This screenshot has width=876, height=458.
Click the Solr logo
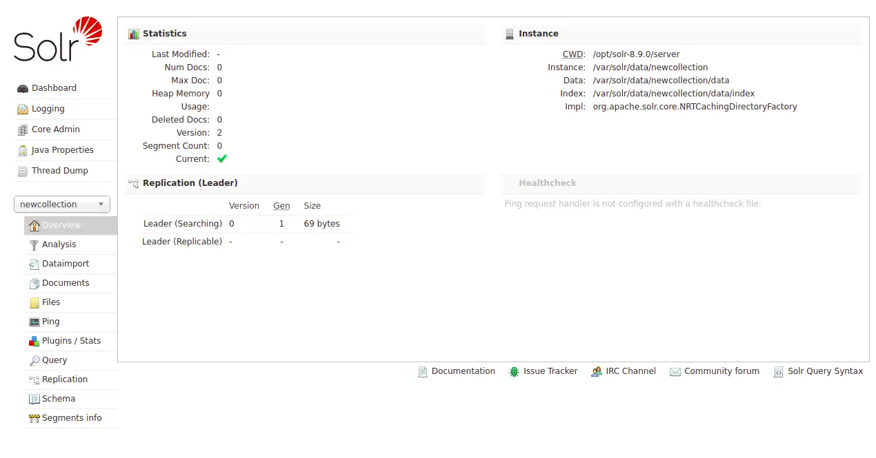point(58,39)
